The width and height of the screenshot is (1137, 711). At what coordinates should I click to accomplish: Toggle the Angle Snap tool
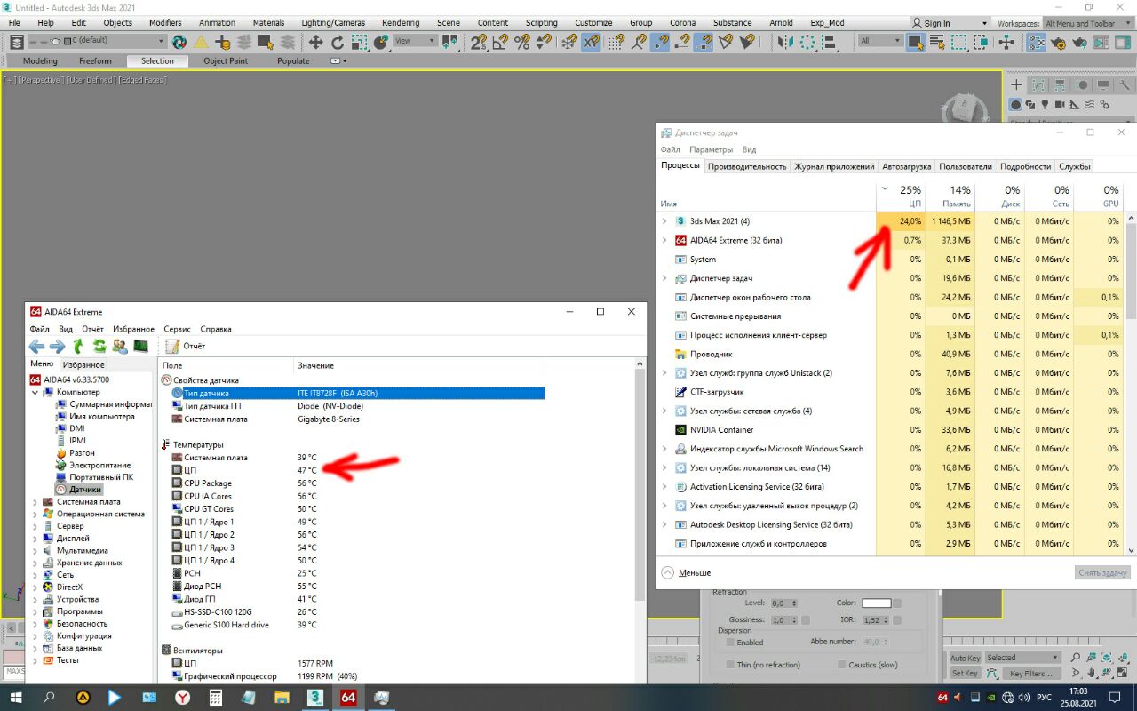pos(500,41)
